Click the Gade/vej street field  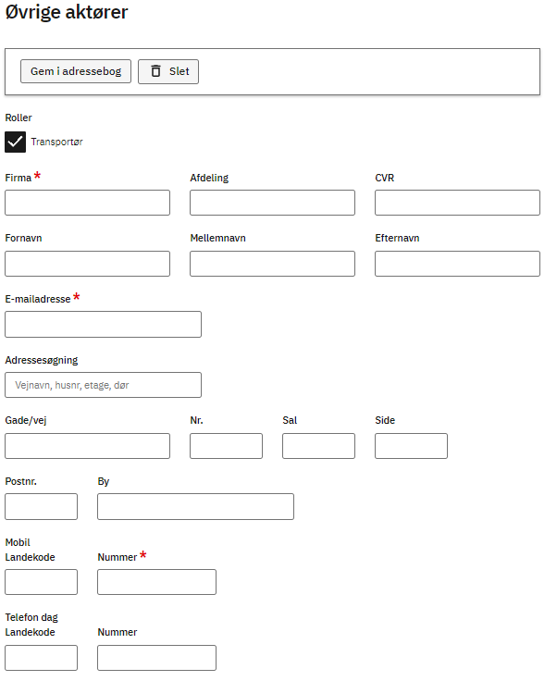coord(87,446)
